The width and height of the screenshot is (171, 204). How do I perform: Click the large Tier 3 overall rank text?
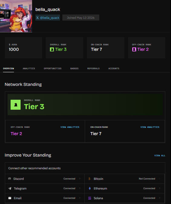tap(34, 107)
